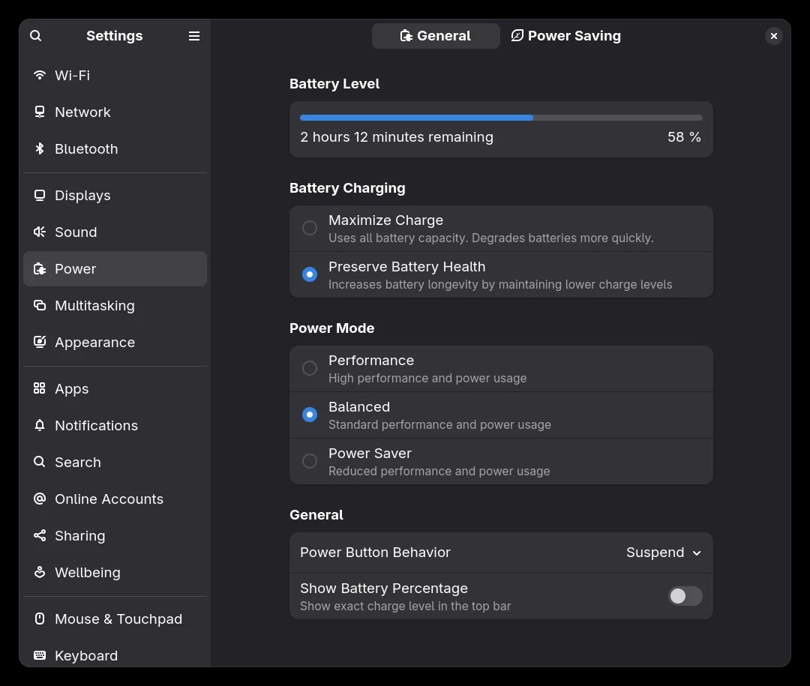Screen dimensions: 810x686
Task: Open the Mouse & Touchpad settings entry
Action: pyautogui.click(x=118, y=619)
